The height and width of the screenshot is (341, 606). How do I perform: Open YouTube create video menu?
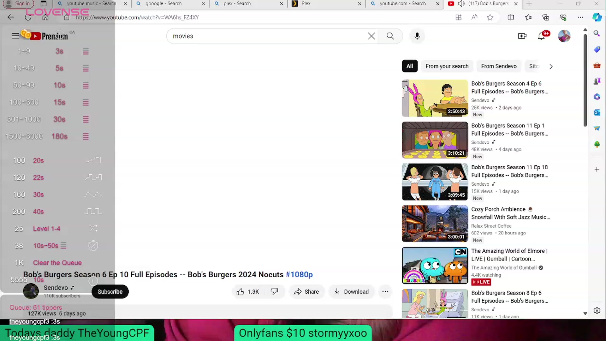(x=522, y=36)
